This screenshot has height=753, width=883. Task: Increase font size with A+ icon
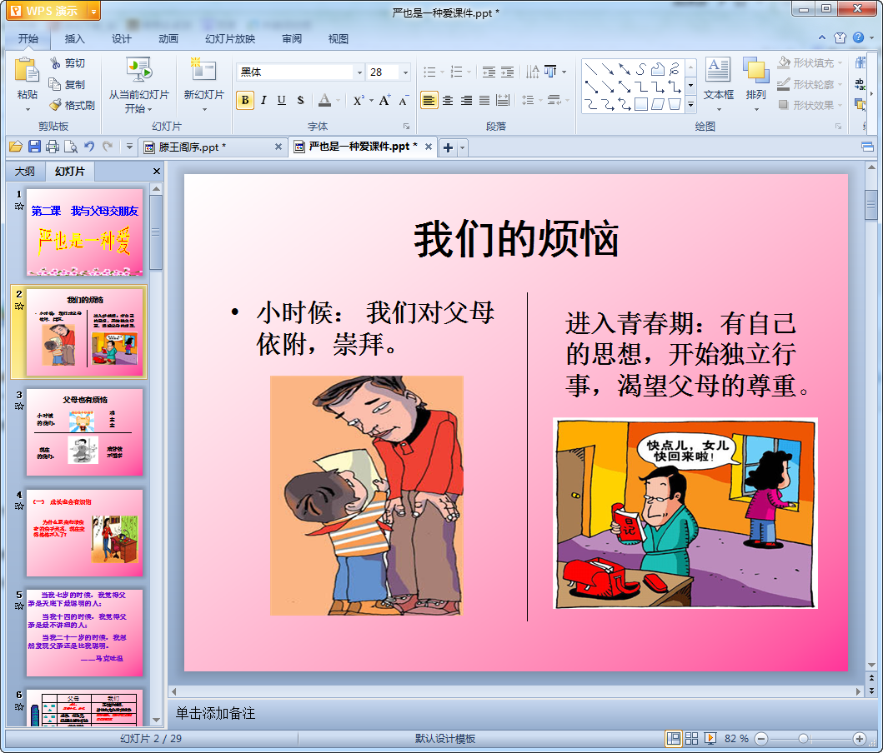384,101
